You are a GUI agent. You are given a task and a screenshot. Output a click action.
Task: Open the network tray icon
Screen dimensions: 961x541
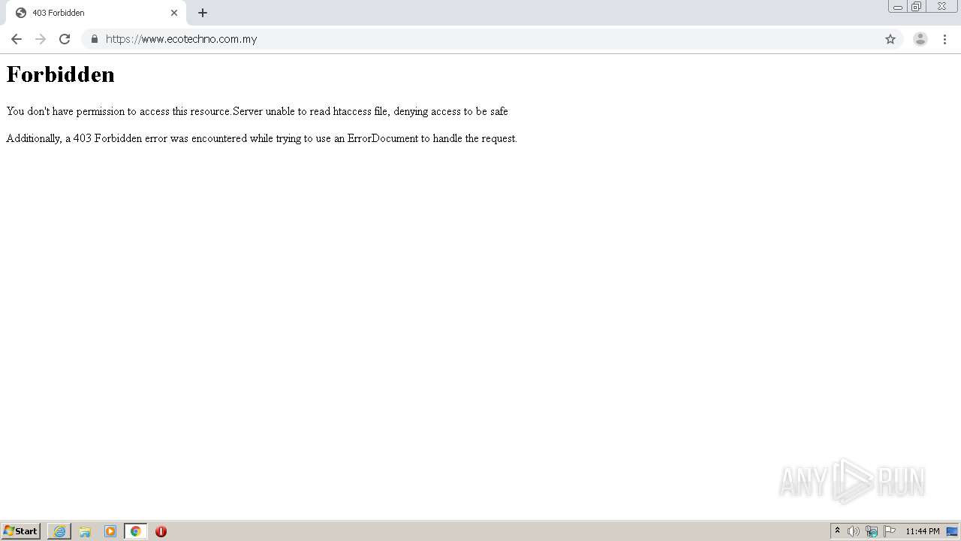pos(872,531)
